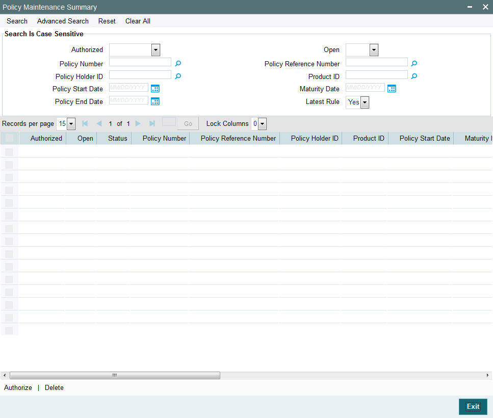Click the Policy End Date input field
This screenshot has width=493, height=418.
128,100
